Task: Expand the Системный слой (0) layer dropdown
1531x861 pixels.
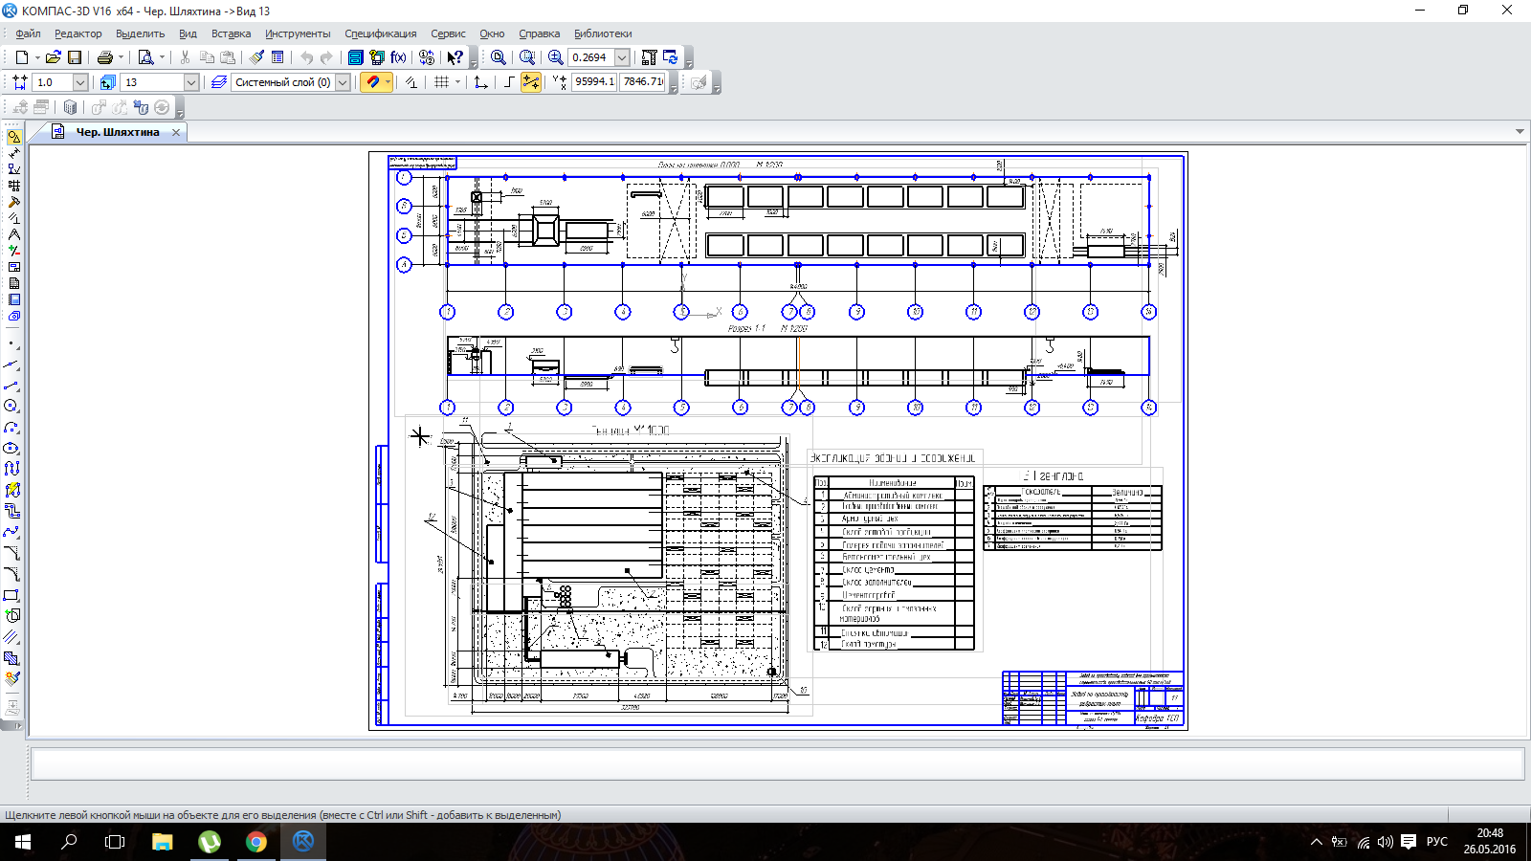Action: pyautogui.click(x=343, y=82)
